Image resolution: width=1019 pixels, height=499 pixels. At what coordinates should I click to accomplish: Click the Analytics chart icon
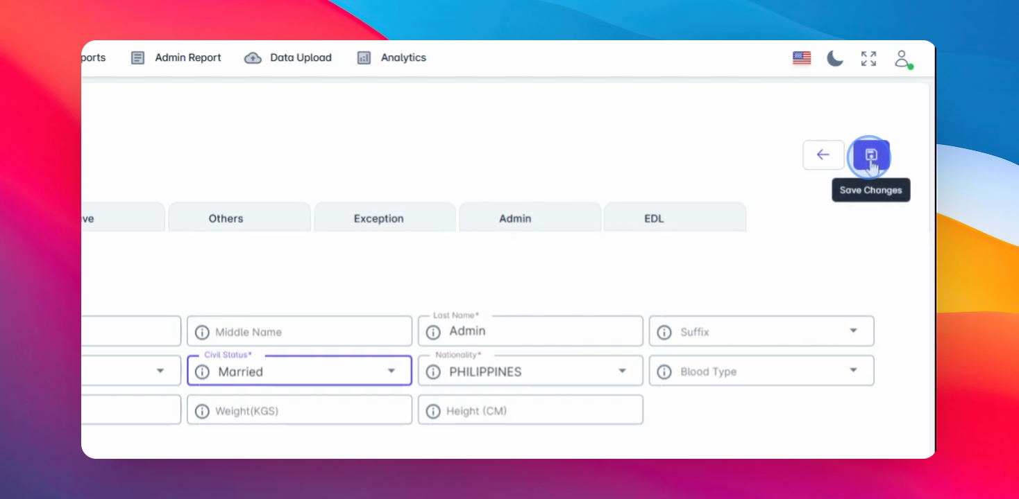coord(364,58)
